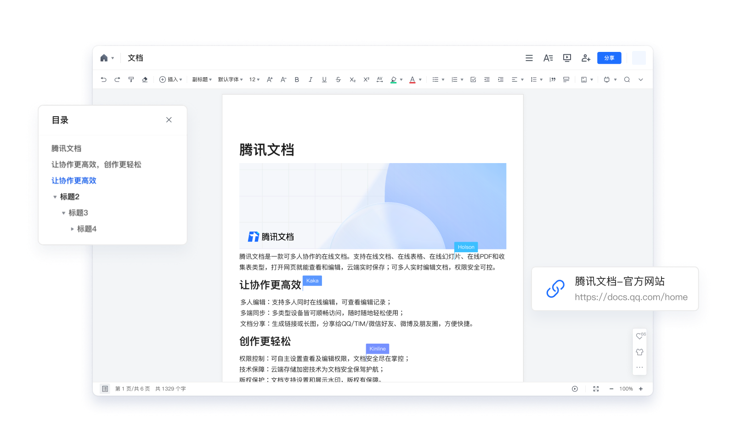Collapse the 标题3 outline node
The image size is (735, 441).
point(63,213)
